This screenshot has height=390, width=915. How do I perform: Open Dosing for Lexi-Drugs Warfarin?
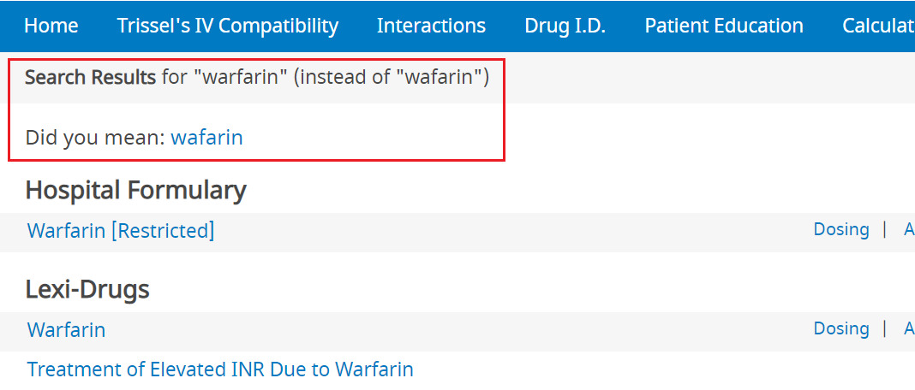coord(840,328)
